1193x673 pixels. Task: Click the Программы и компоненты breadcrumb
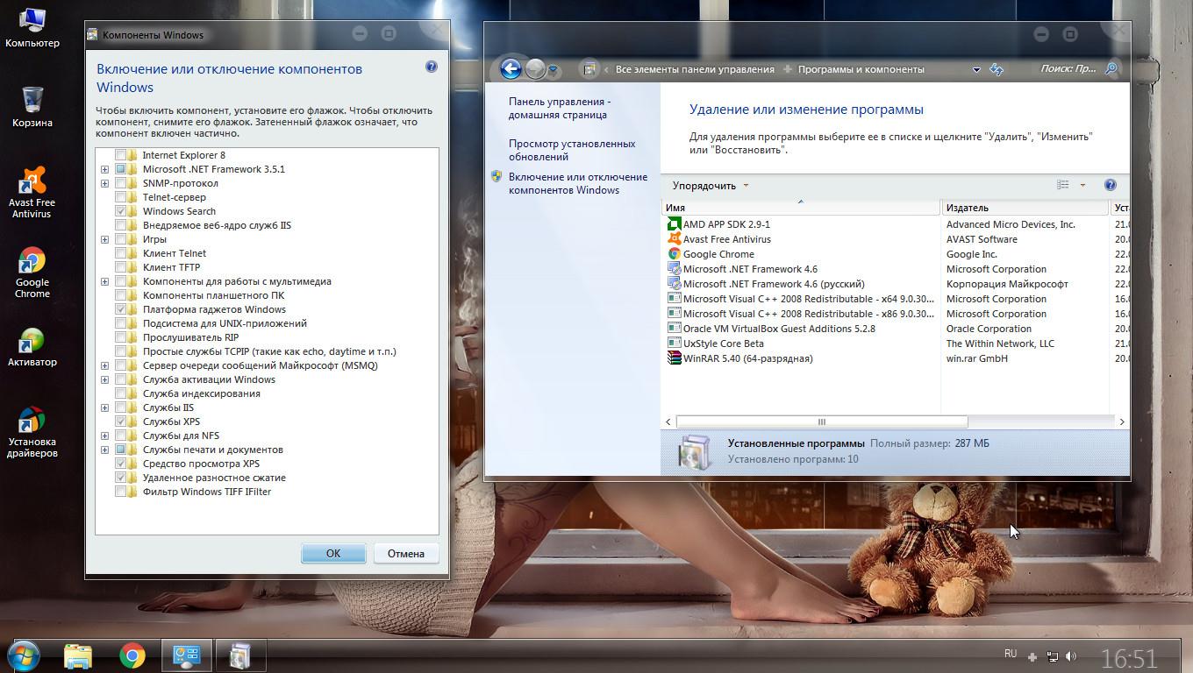[861, 69]
